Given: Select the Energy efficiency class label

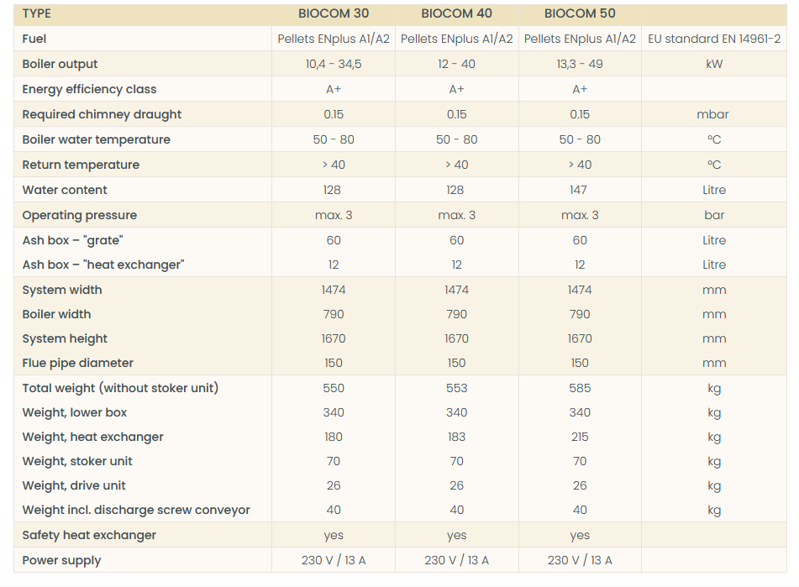Looking at the screenshot, I should pyautogui.click(x=89, y=89).
